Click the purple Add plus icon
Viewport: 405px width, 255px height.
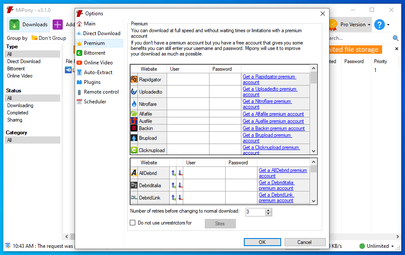[x=58, y=25]
